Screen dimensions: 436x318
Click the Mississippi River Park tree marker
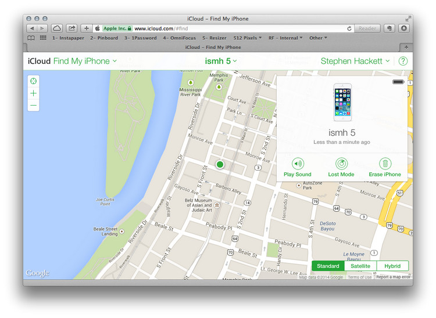coord(191,82)
